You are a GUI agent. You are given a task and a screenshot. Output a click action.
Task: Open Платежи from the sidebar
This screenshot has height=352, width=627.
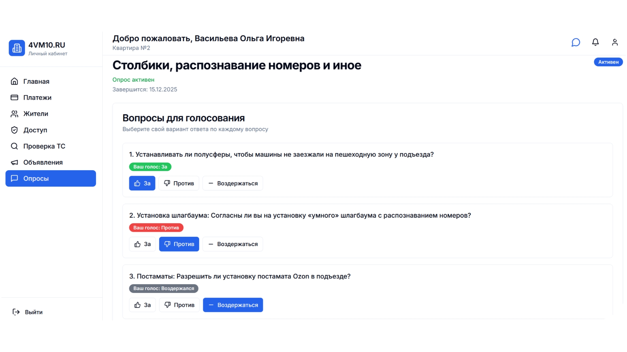[x=37, y=97]
